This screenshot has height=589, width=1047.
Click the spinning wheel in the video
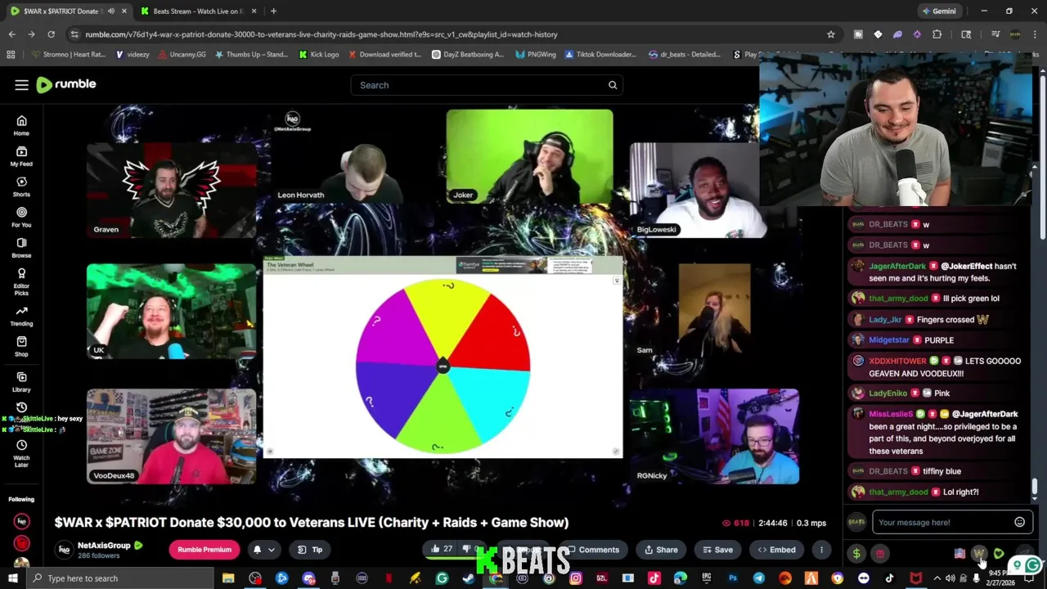(443, 366)
